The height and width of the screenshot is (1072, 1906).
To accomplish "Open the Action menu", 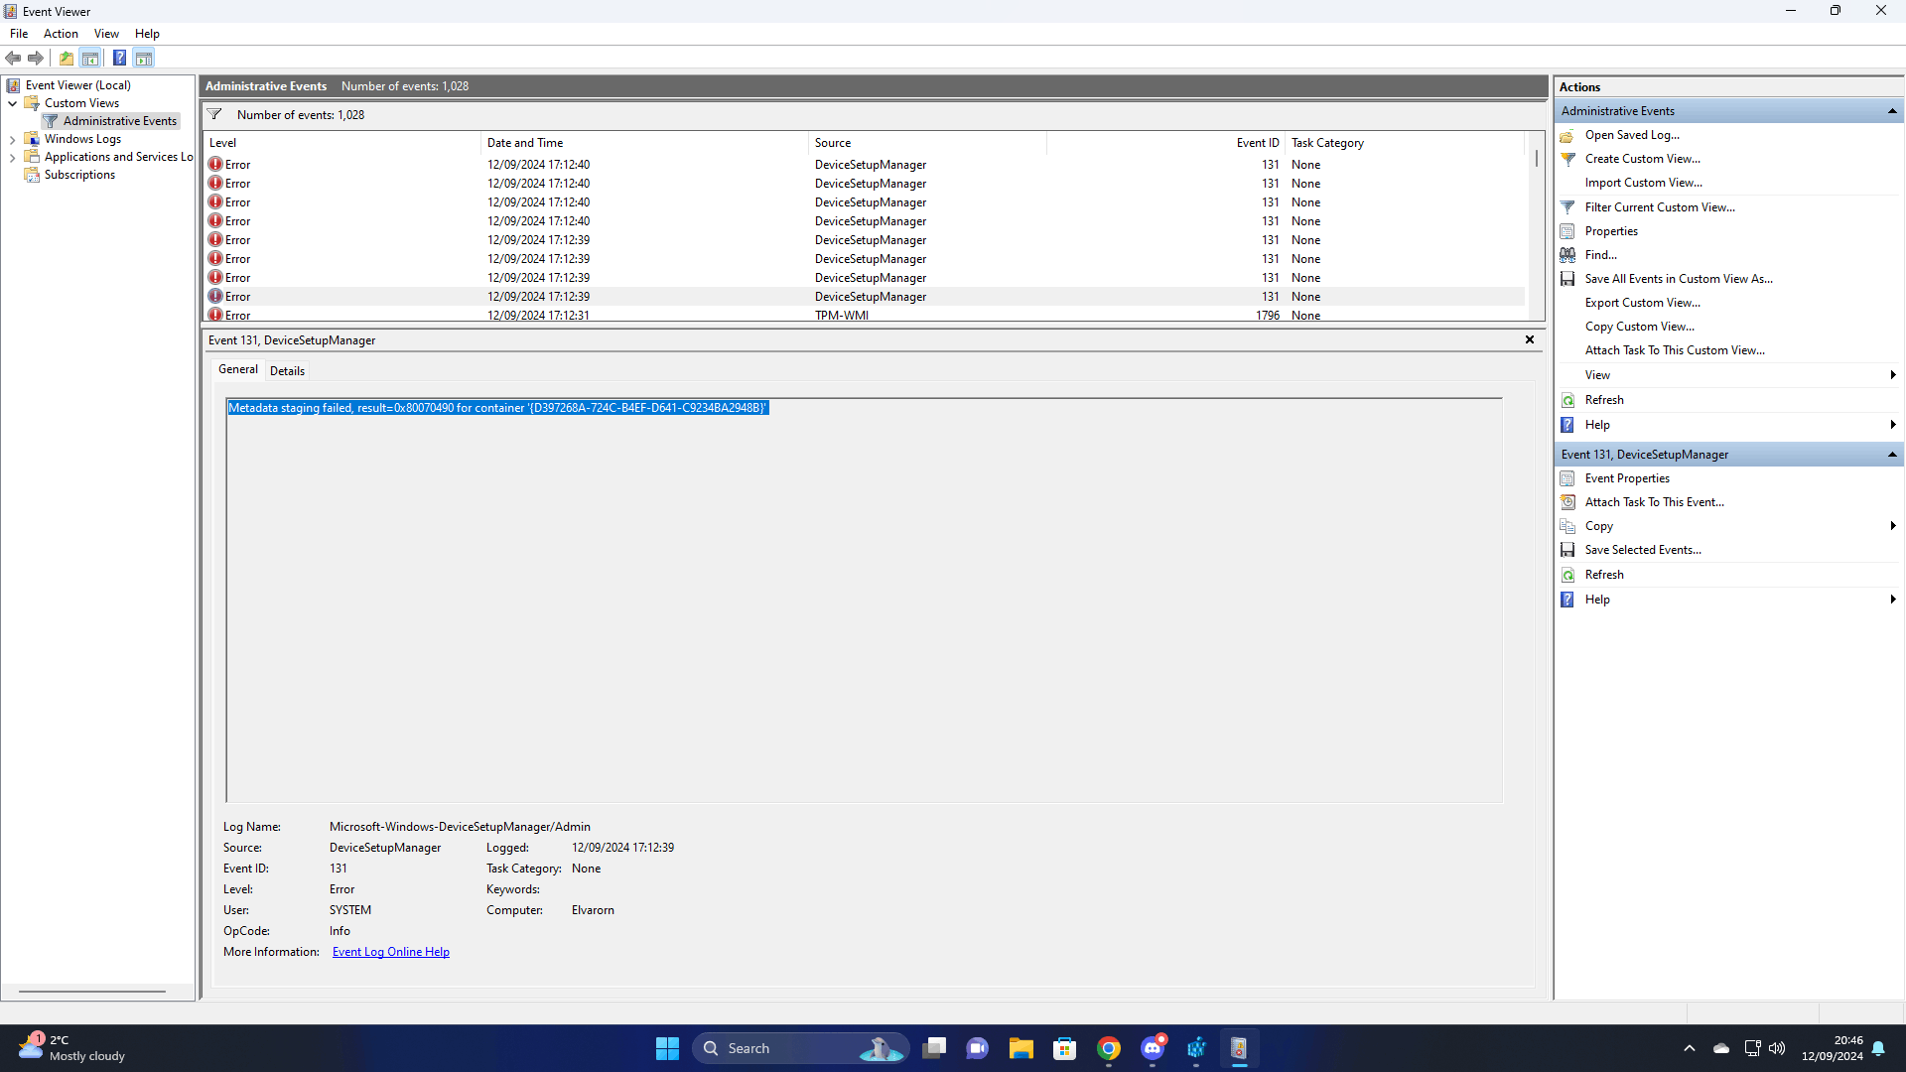I will pos(61,34).
